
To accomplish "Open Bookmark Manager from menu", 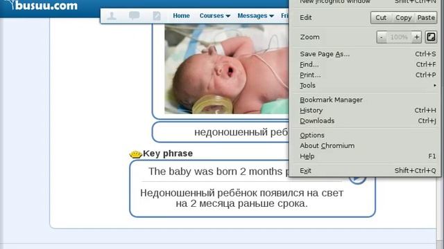I will point(367,100).
